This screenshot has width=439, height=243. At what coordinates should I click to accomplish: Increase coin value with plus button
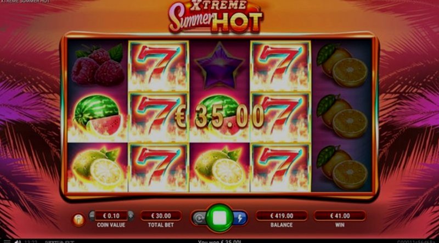(x=131, y=216)
